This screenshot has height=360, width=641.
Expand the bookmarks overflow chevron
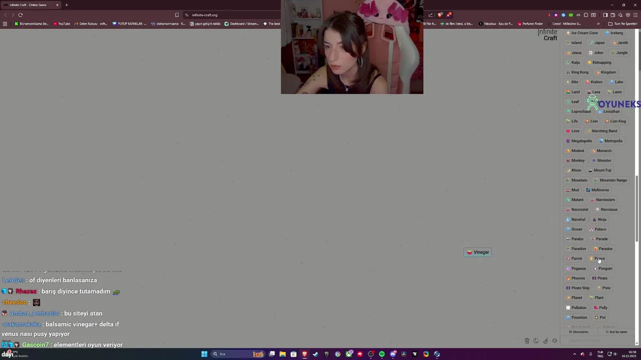pos(598,23)
